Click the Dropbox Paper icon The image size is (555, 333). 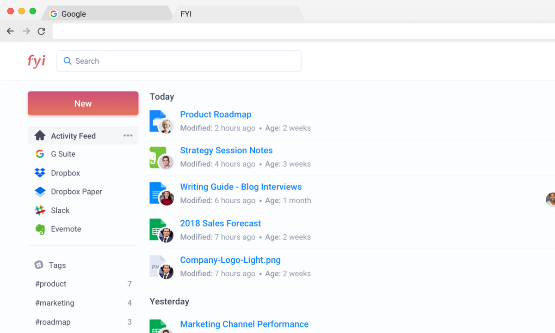click(40, 191)
